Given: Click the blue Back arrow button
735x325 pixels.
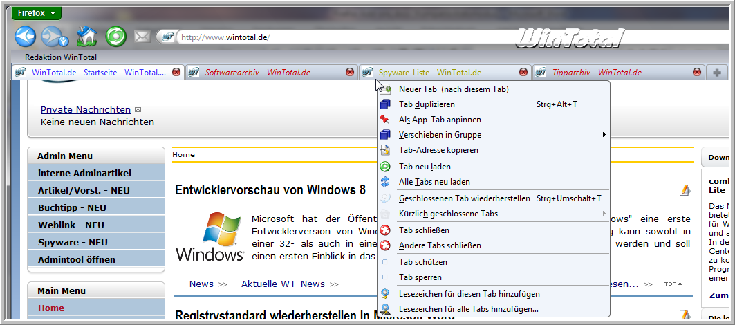Looking at the screenshot, I should click(x=26, y=37).
